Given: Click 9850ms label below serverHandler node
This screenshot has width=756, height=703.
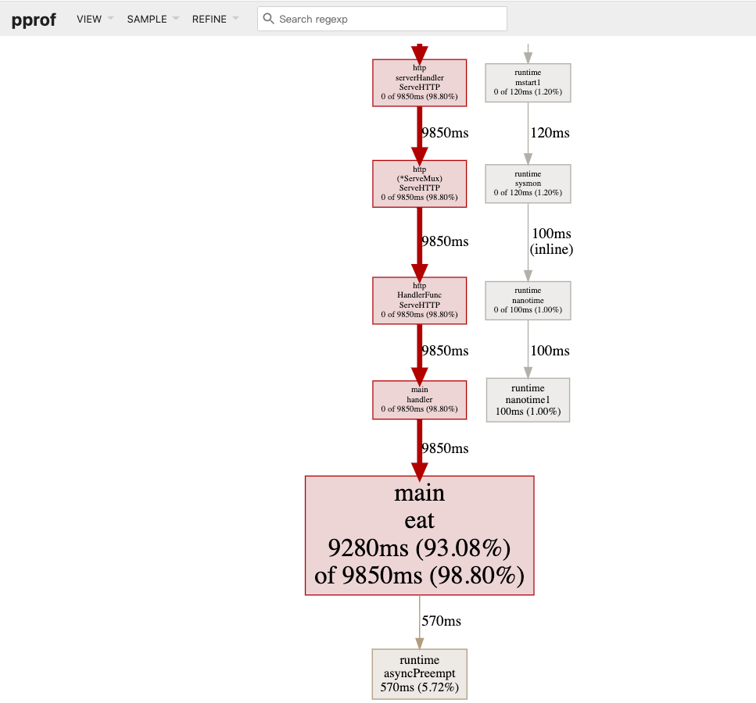Looking at the screenshot, I should pyautogui.click(x=445, y=133).
